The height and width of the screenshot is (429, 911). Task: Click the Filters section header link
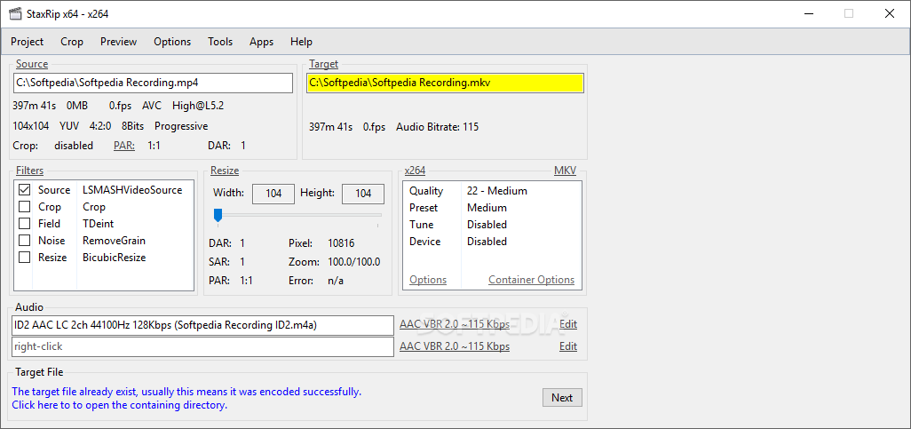point(29,171)
